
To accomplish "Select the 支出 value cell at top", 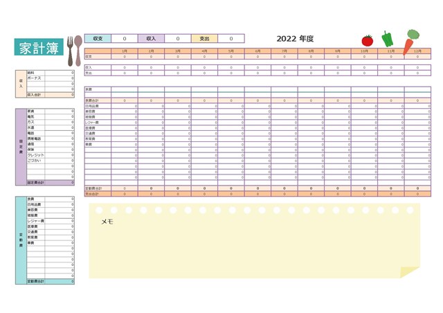I will [x=231, y=39].
